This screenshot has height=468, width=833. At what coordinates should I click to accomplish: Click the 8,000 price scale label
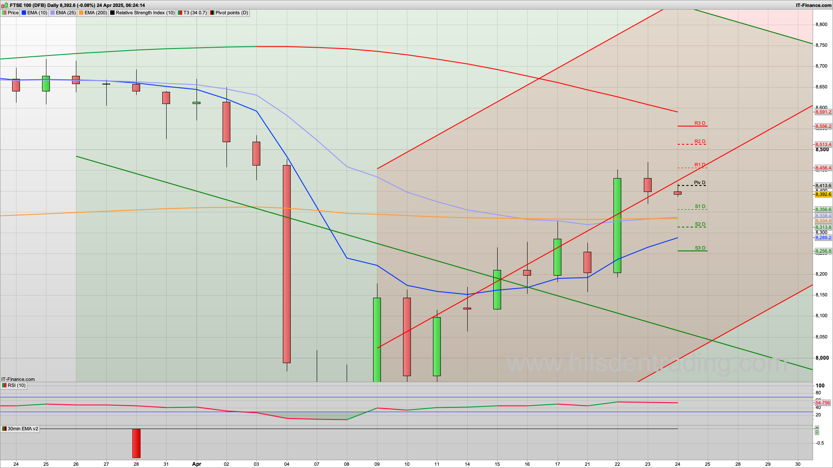coord(821,358)
